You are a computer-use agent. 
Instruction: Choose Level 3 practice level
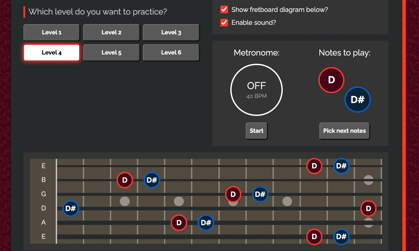(171, 32)
